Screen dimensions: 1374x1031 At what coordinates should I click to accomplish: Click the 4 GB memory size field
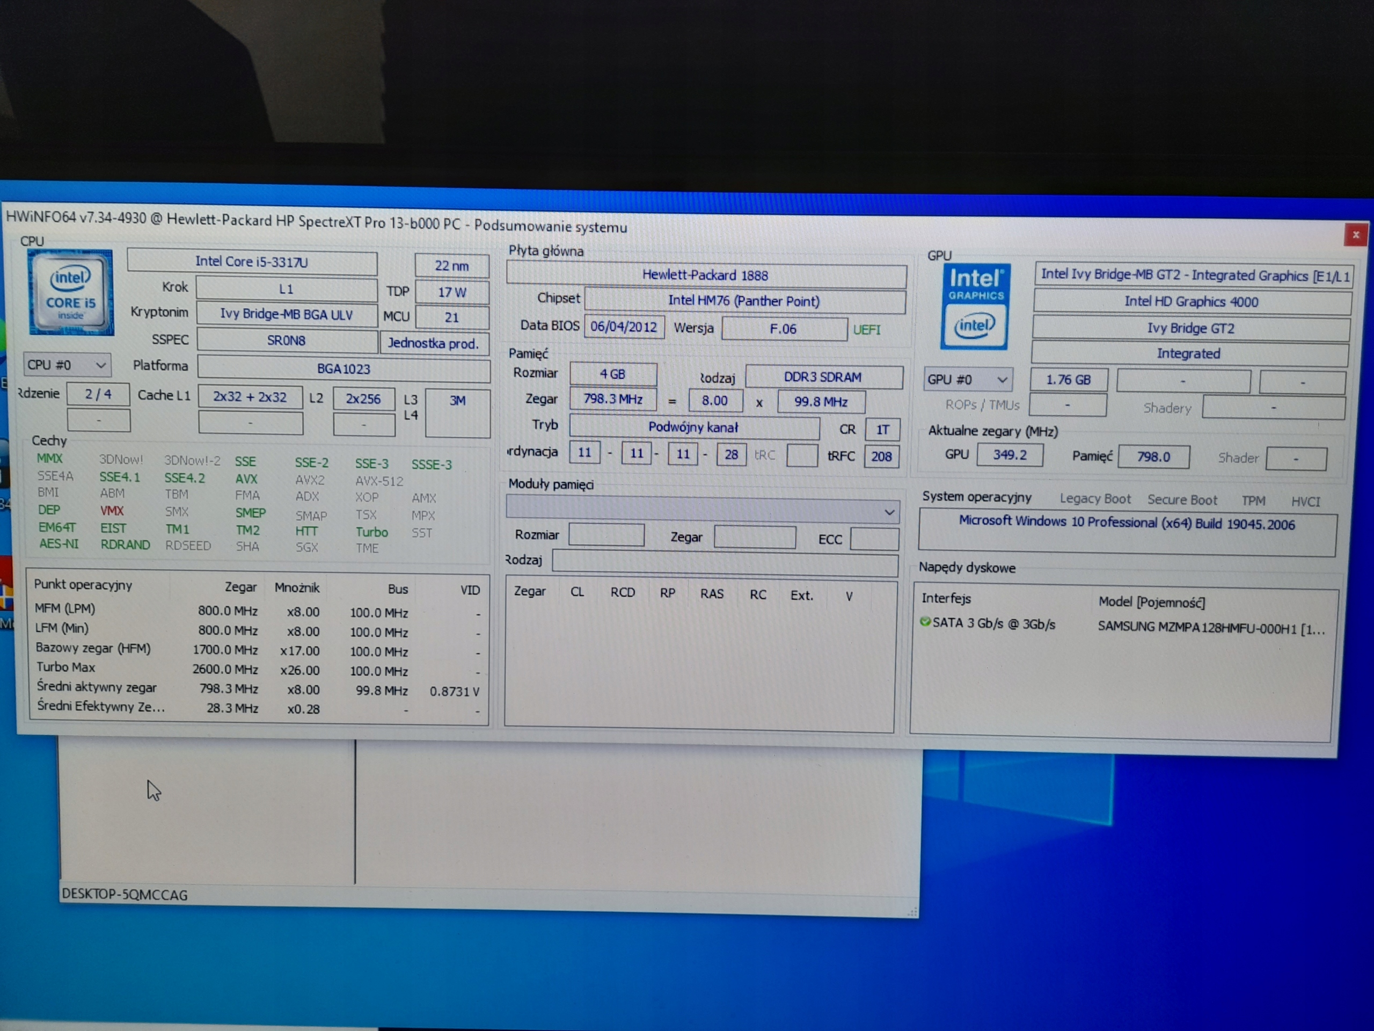(x=613, y=374)
